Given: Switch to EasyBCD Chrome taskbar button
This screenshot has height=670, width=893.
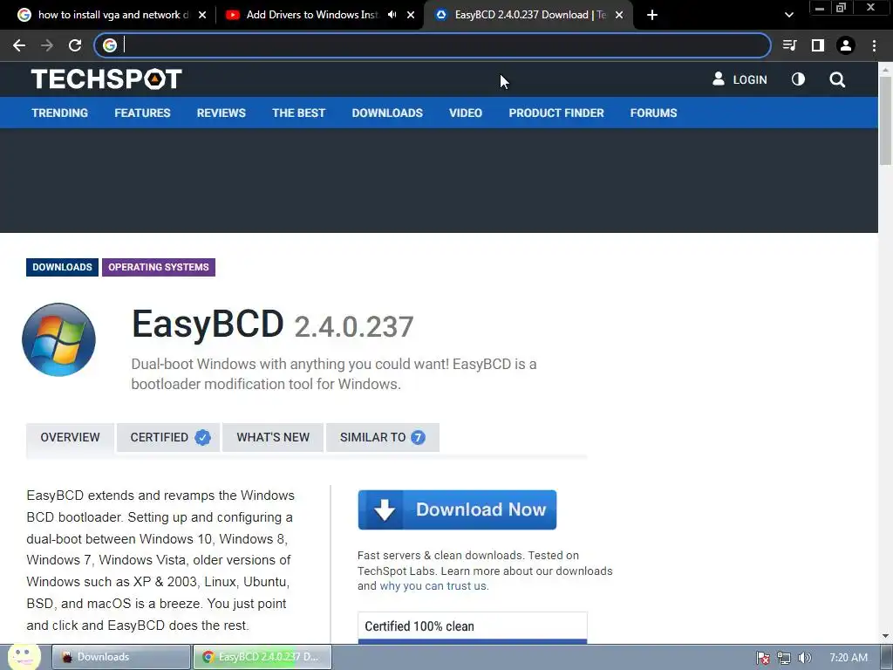Looking at the screenshot, I should [x=262, y=657].
